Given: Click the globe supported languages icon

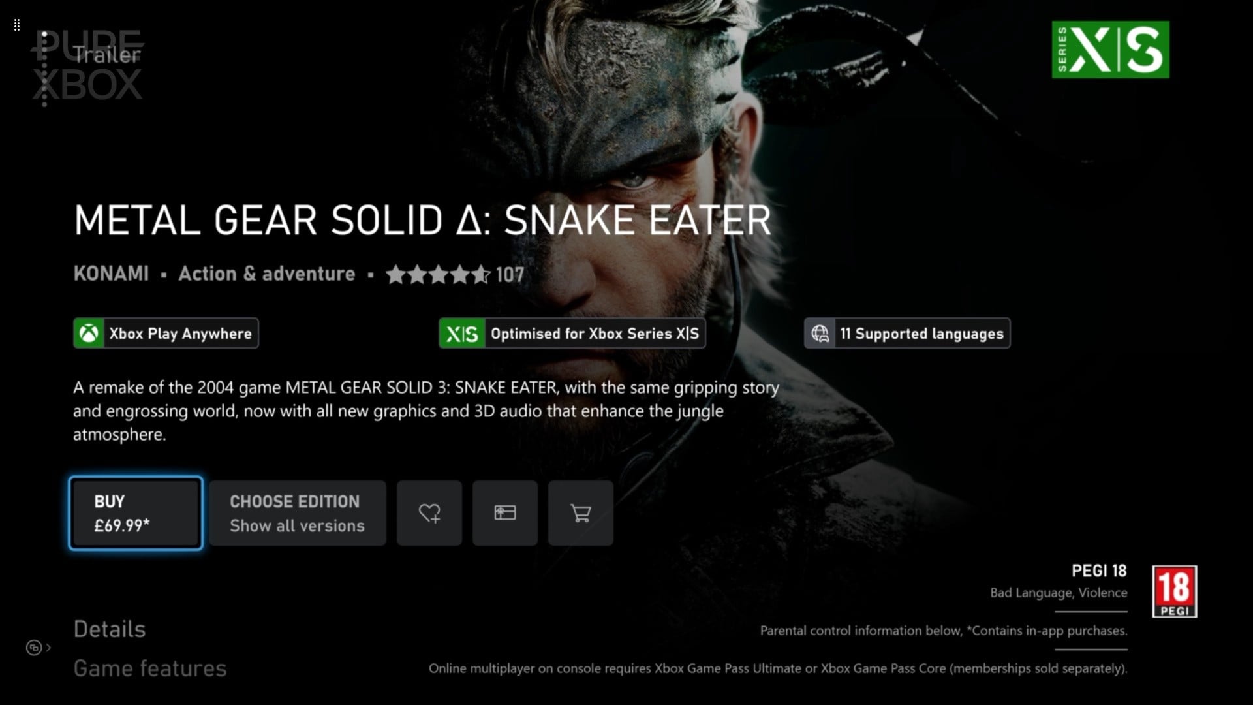Looking at the screenshot, I should point(820,334).
